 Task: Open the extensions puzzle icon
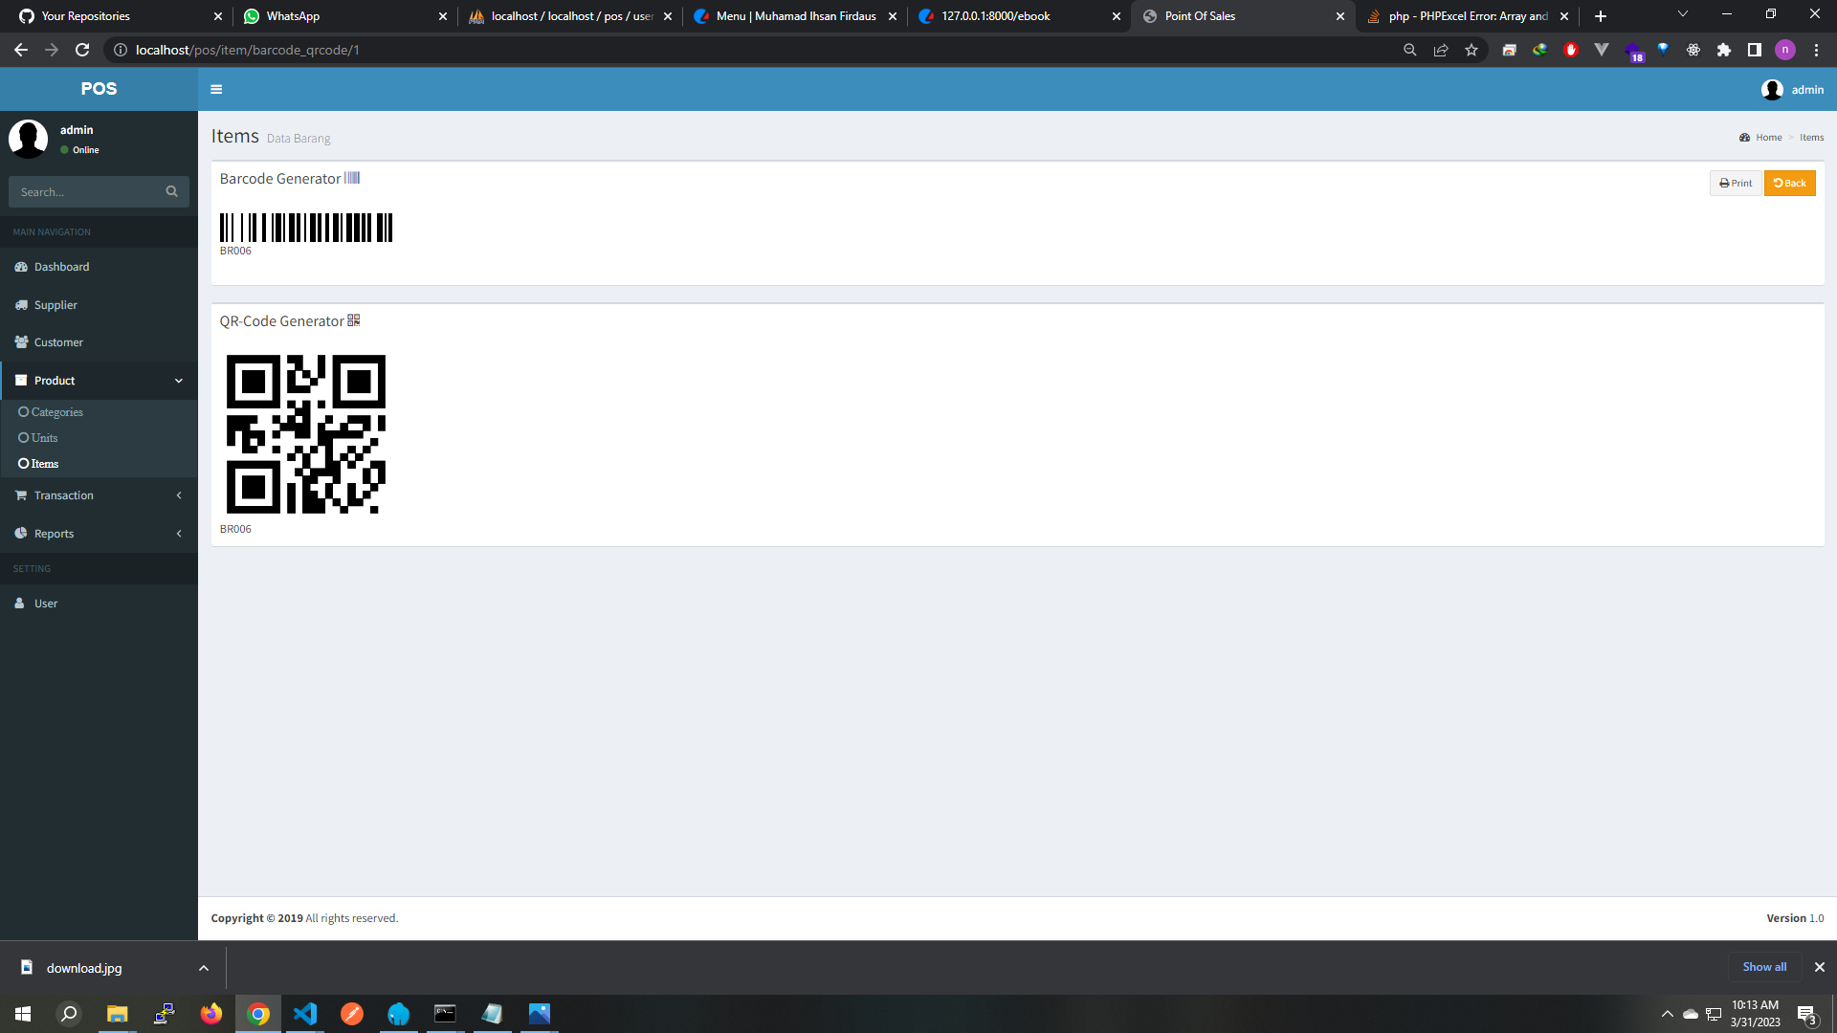click(1723, 50)
